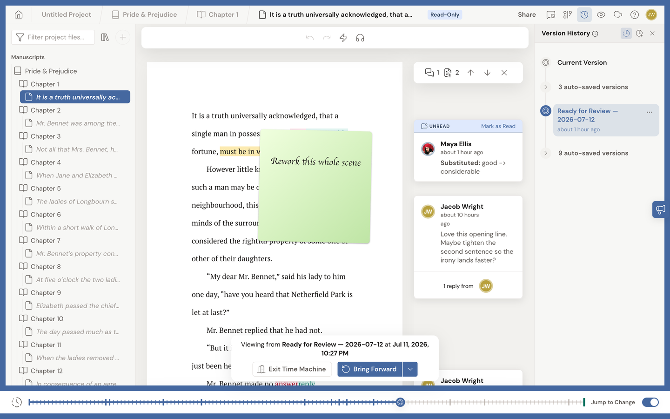Open the Chapter 1 breadcrumb tab
The width and height of the screenshot is (670, 419).
tap(218, 14)
